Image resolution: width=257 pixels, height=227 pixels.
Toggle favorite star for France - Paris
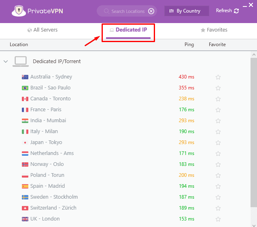click(218, 110)
